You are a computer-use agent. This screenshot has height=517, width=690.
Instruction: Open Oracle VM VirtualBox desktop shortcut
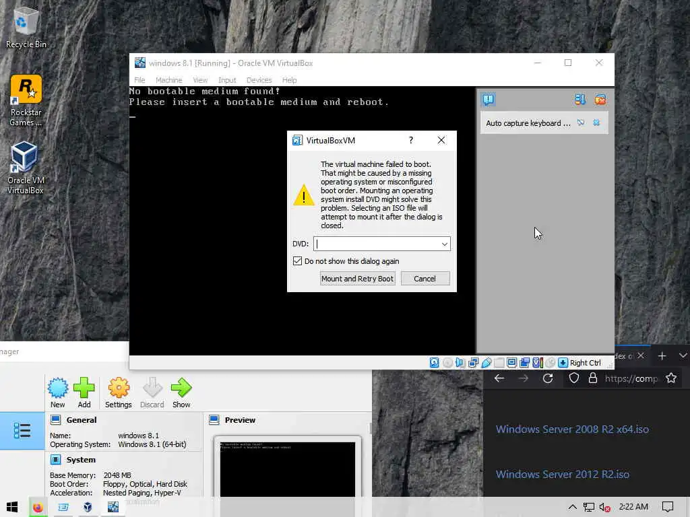point(25,168)
